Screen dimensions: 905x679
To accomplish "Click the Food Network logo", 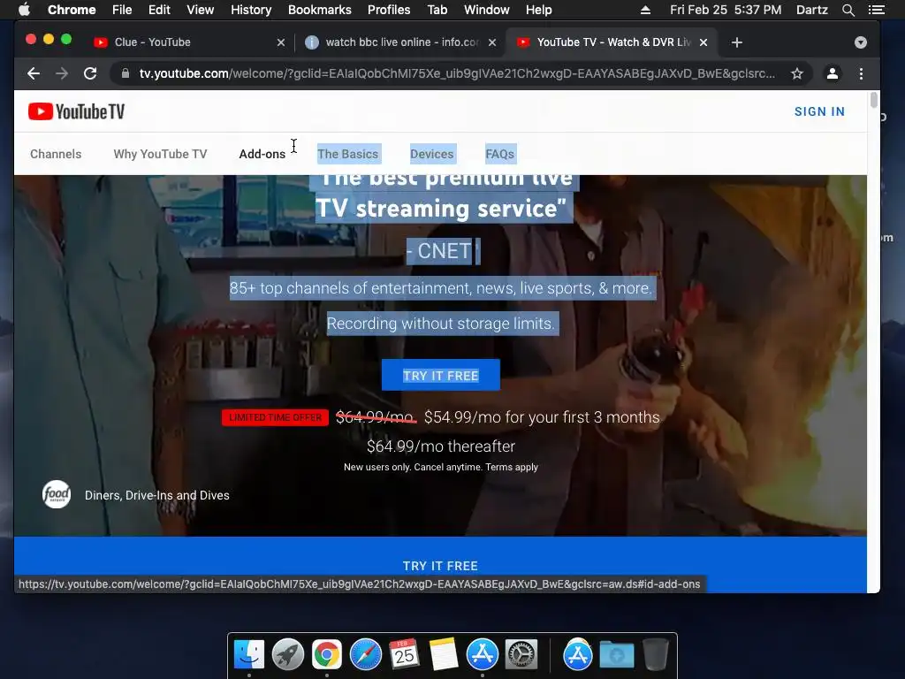I will tap(57, 495).
